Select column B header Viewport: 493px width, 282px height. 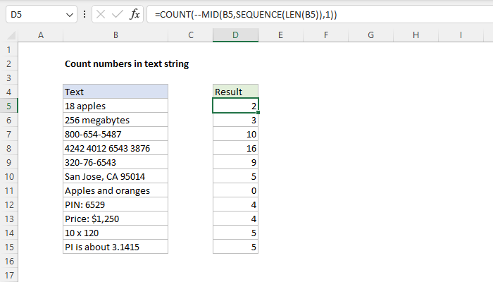click(x=115, y=35)
